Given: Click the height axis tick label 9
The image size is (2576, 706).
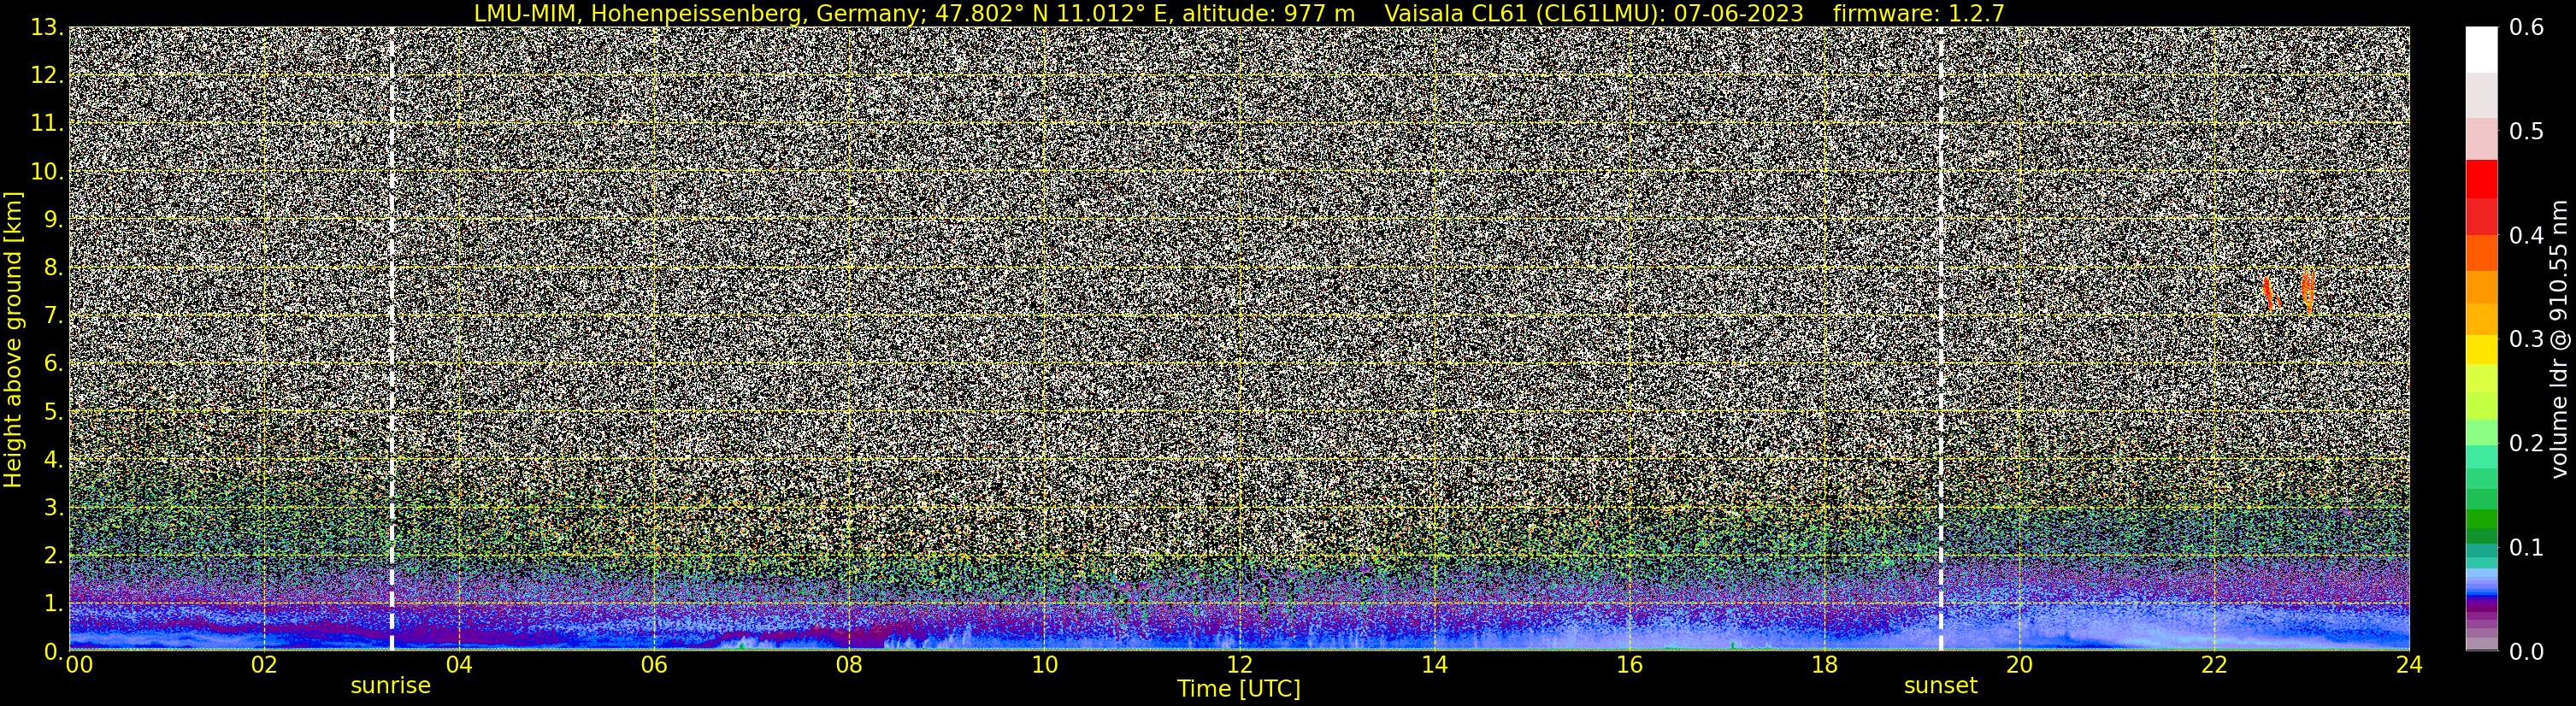Looking at the screenshot, I should tap(53, 220).
